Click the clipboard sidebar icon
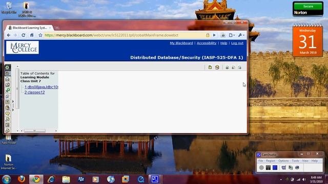This screenshot has width=328, height=184. pos(7,108)
